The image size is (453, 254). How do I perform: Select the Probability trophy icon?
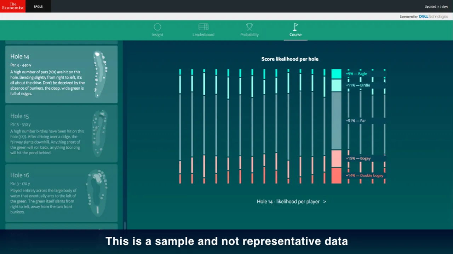(x=250, y=27)
